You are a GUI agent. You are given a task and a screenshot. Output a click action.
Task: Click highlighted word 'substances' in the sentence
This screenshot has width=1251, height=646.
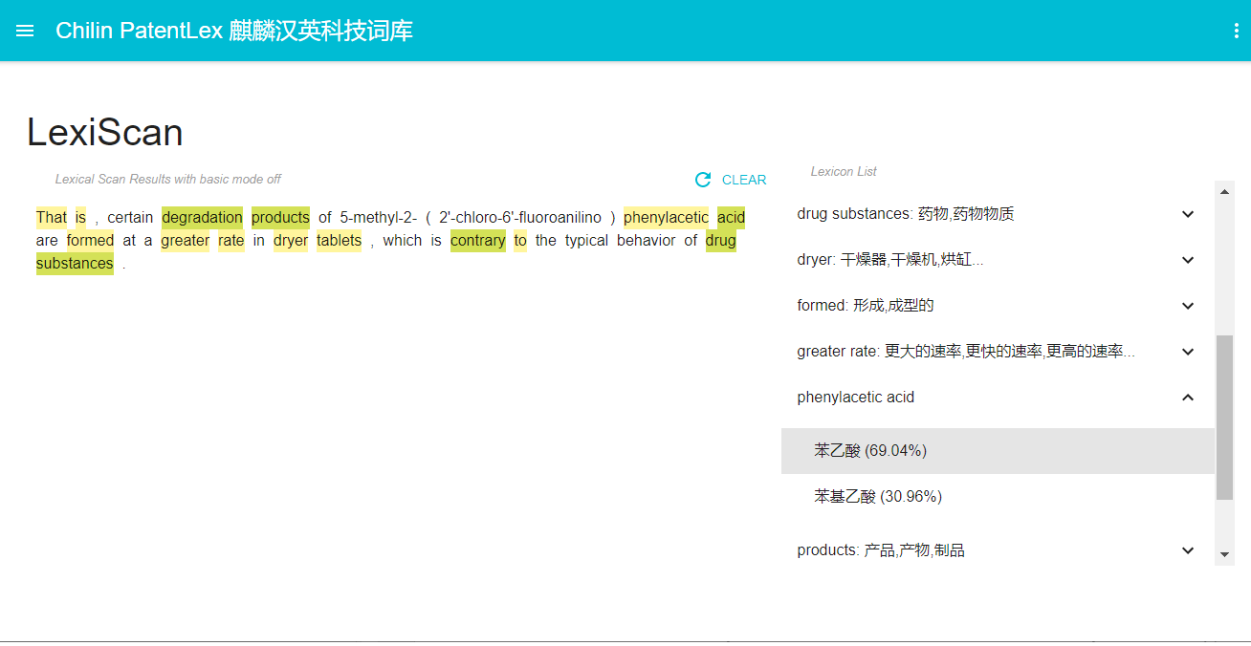point(75,264)
